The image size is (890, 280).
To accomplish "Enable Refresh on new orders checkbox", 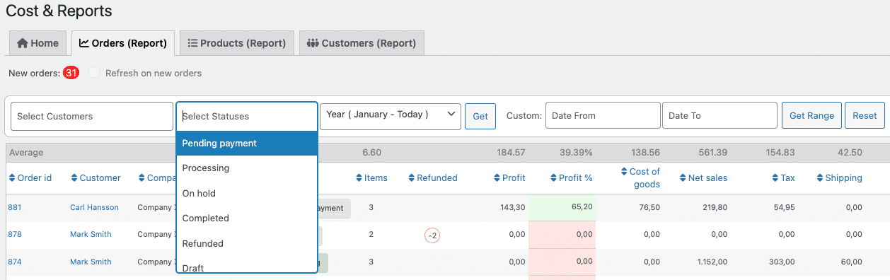I will click(94, 73).
